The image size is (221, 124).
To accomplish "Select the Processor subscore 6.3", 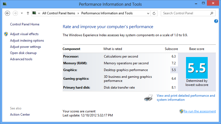I will (x=174, y=56).
